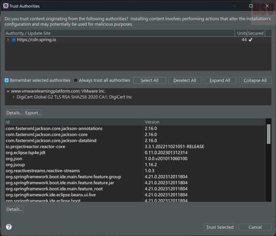Close the Trust Authorities dialog window

coord(267,6)
